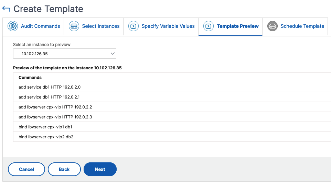331x184 pixels.
Task: Expand the instance dropdown chevron
Action: tap(113, 54)
